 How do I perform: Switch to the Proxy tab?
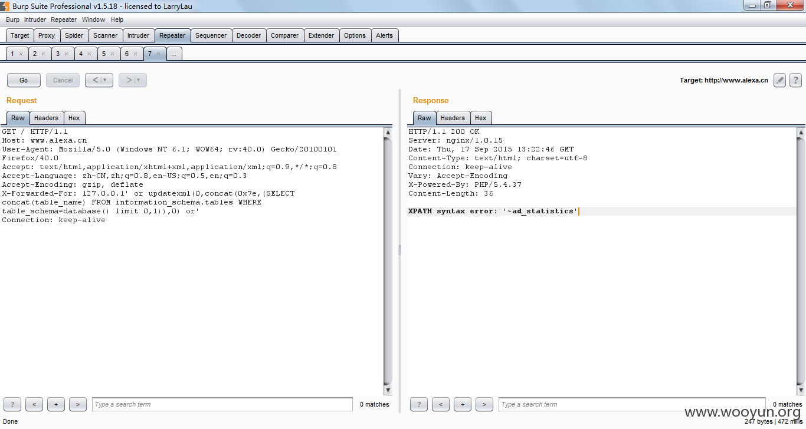(x=47, y=35)
